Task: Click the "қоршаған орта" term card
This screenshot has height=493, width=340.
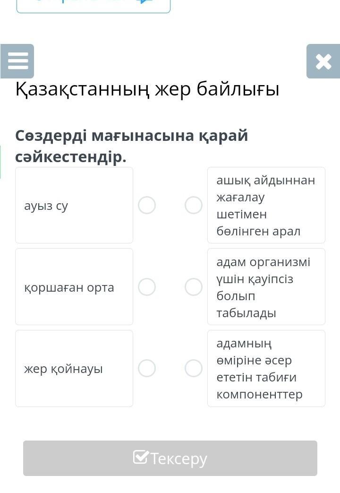Action: click(x=74, y=287)
